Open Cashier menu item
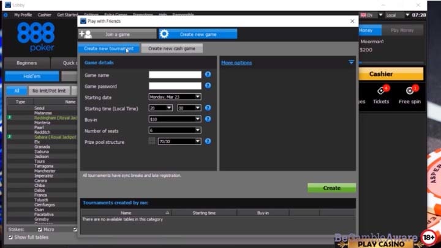441x248 pixels. (x=45, y=15)
